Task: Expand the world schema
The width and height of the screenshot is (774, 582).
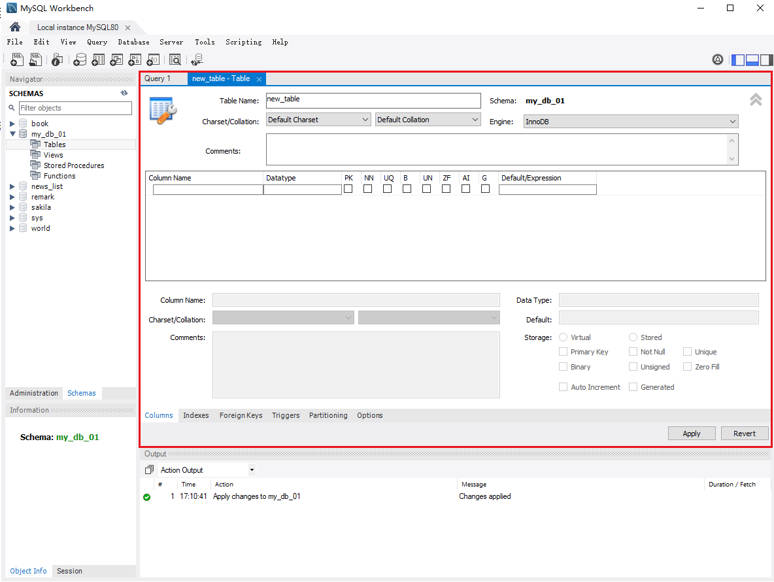Action: (12, 229)
